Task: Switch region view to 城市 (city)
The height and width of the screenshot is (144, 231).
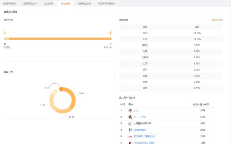Action: coord(221,20)
